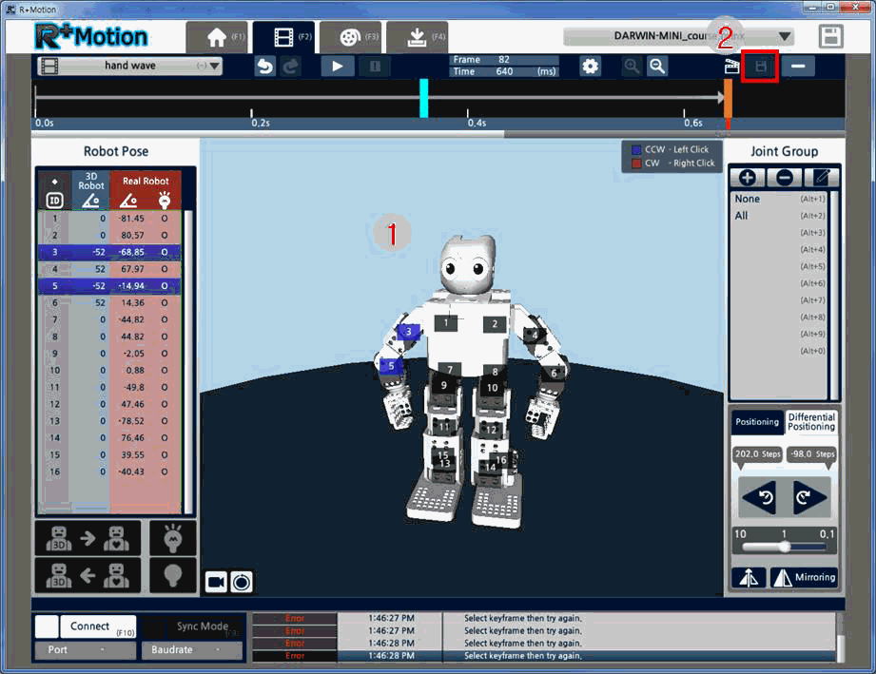Select the cyan keyframe marker on timeline

pyautogui.click(x=424, y=98)
